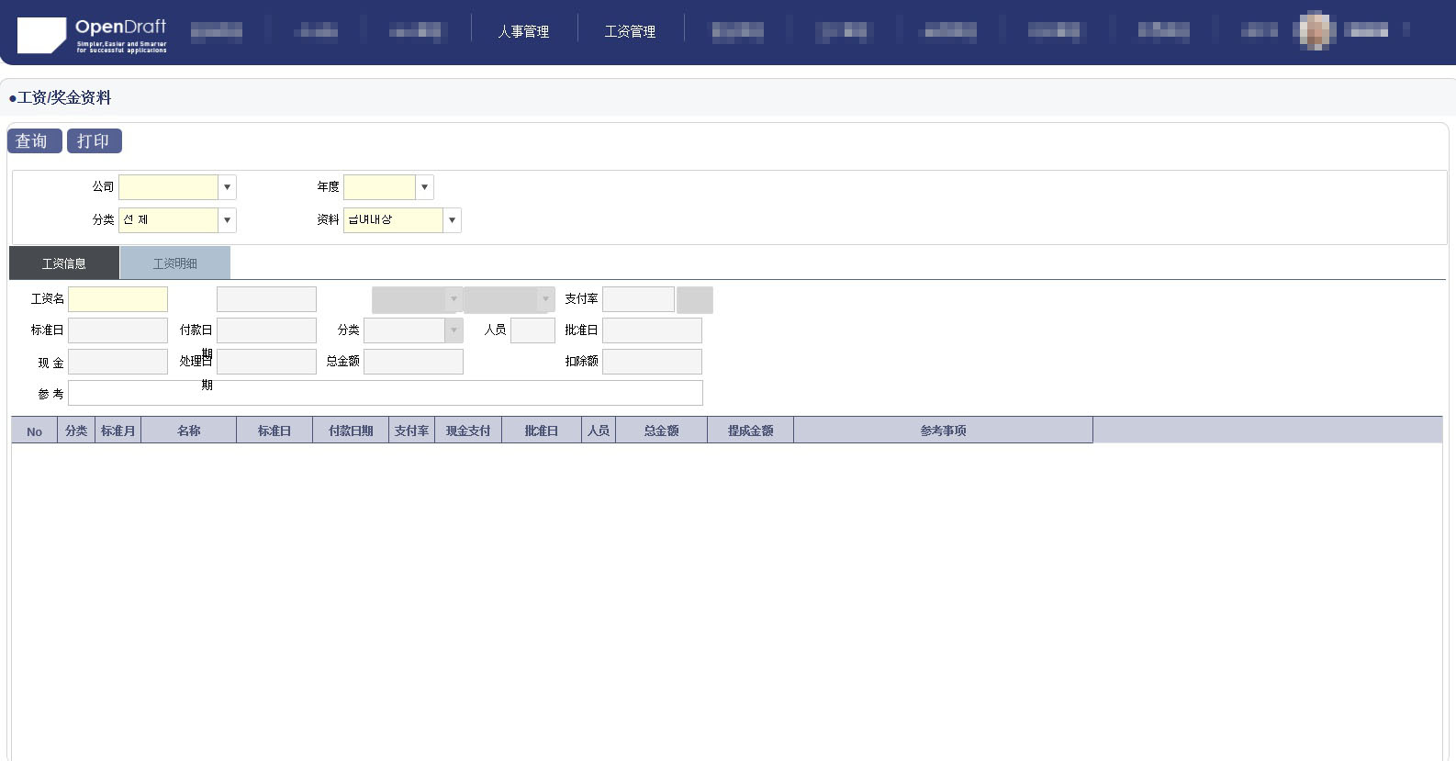Switch to the 工资信息 tab
Viewport: 1456px width, 761px height.
coord(64,263)
